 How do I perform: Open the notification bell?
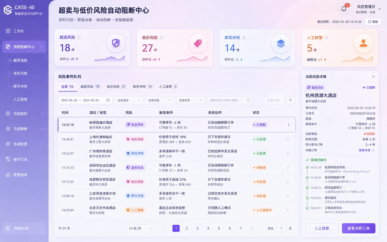(344, 9)
